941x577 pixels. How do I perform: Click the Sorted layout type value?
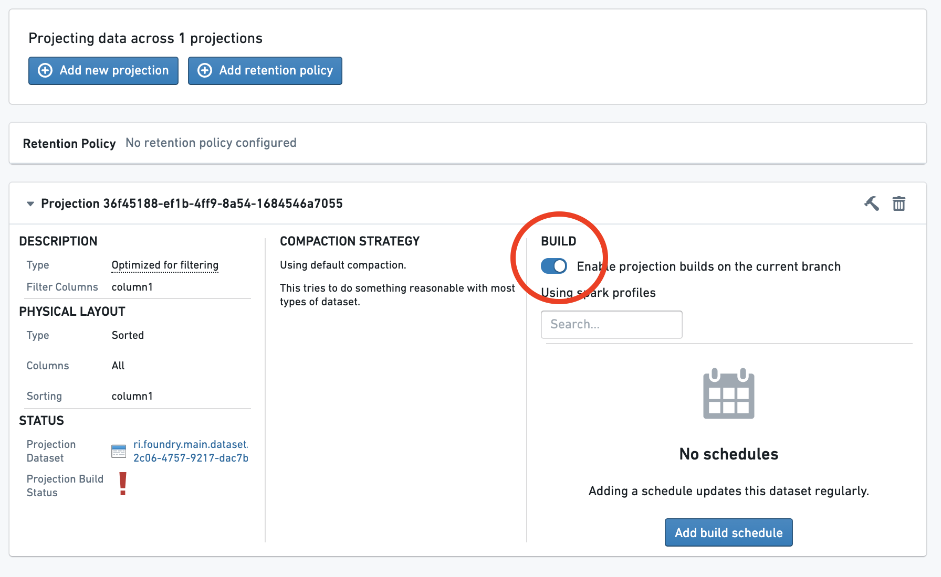(128, 335)
